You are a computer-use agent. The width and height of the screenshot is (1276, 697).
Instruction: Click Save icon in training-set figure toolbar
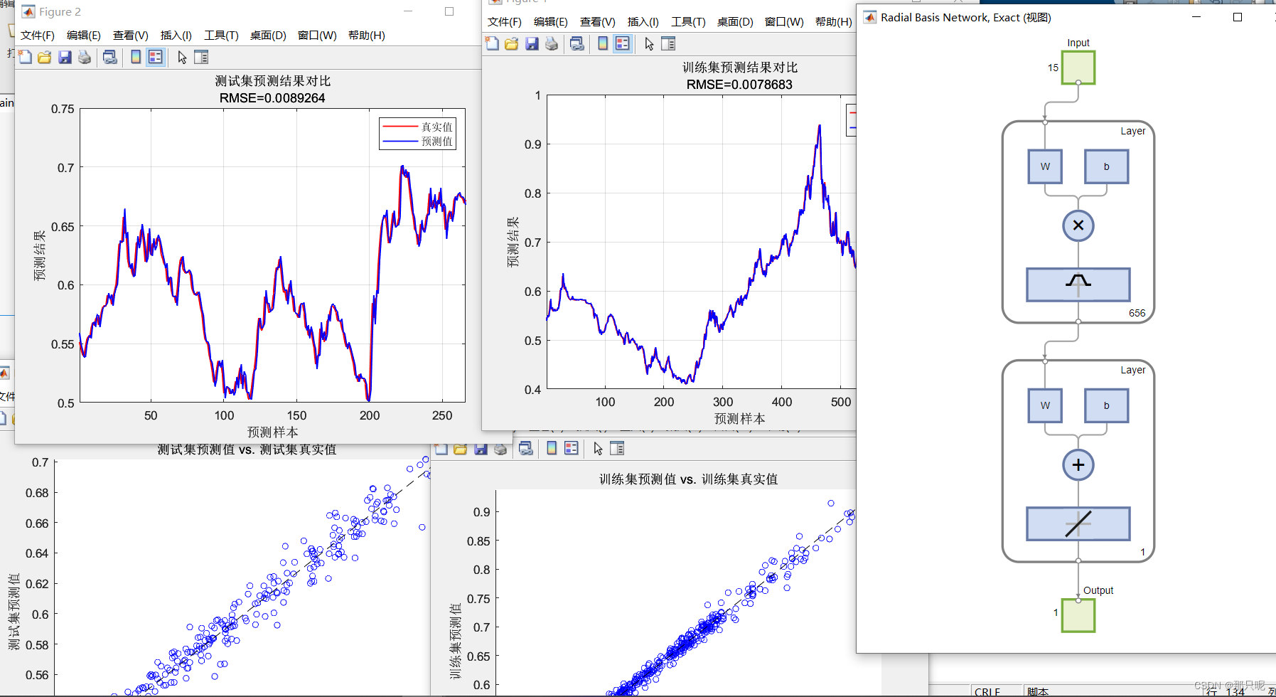(x=532, y=44)
